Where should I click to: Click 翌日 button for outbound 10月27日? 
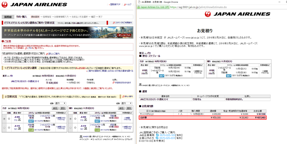point(63,108)
